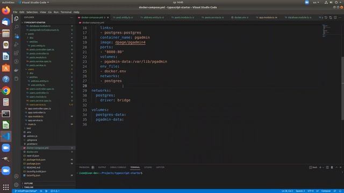344x193 pixels.
Task: Open the Terminal menu
Action: tap(66, 12)
